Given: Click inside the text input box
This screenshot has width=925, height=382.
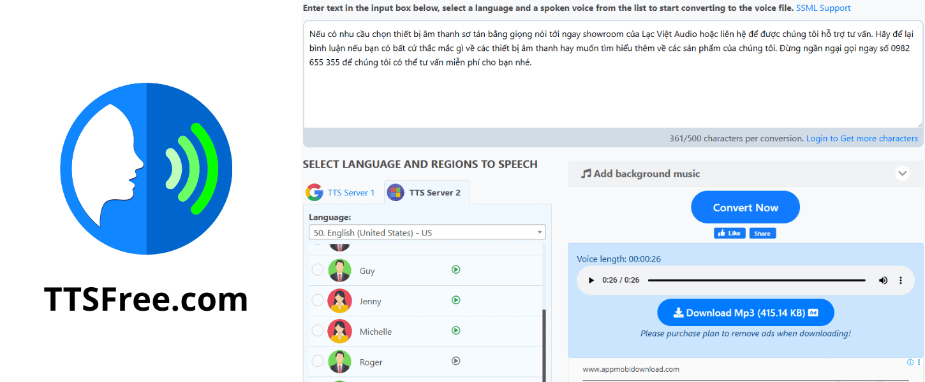Looking at the screenshot, I should coord(612,74).
